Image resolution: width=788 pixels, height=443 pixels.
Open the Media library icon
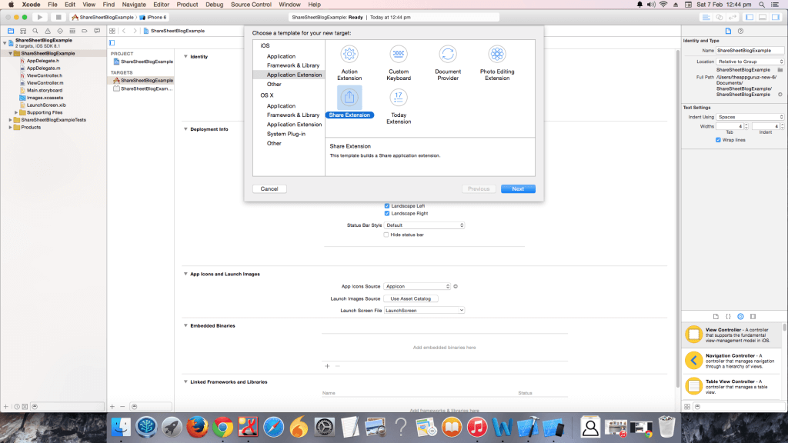pyautogui.click(x=753, y=316)
